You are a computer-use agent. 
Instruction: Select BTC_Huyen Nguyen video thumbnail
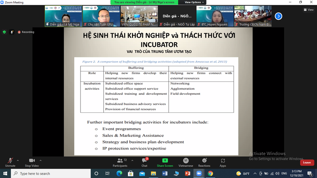[215, 16]
